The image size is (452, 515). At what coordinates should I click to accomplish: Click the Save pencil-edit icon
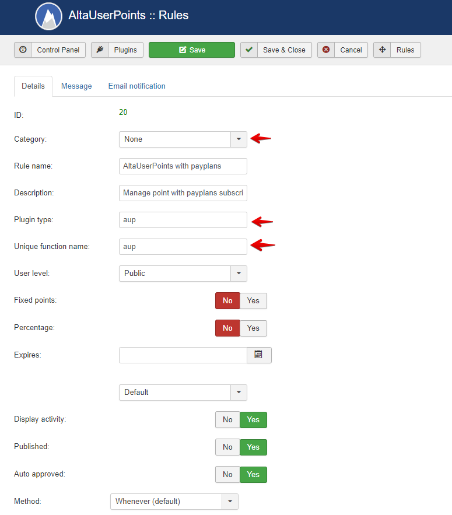tap(183, 50)
